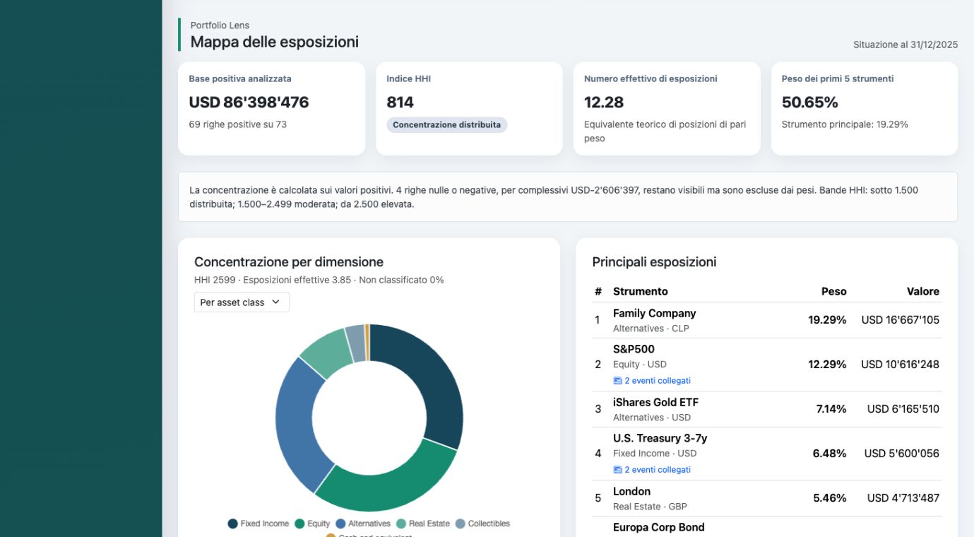Click the 'Strumento' column header
This screenshot has height=537, width=974.
tap(640, 291)
